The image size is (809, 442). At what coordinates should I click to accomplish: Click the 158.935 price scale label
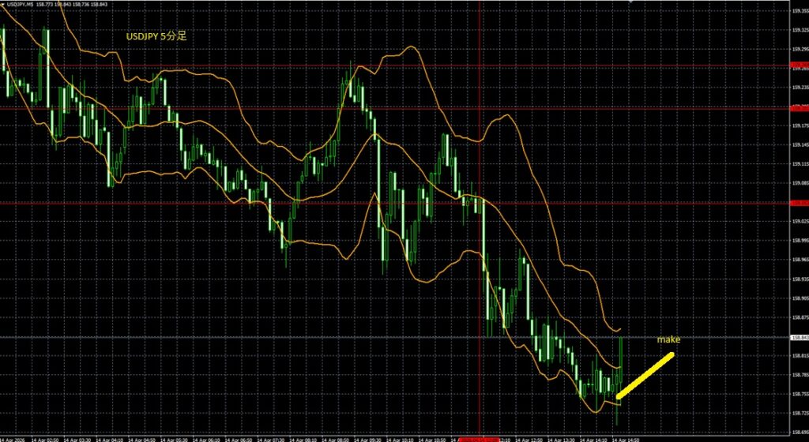800,279
